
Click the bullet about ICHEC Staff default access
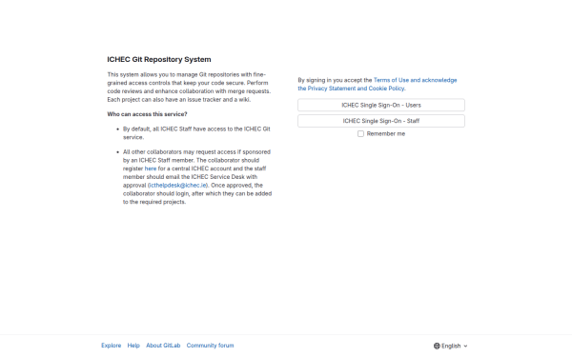tap(196, 133)
